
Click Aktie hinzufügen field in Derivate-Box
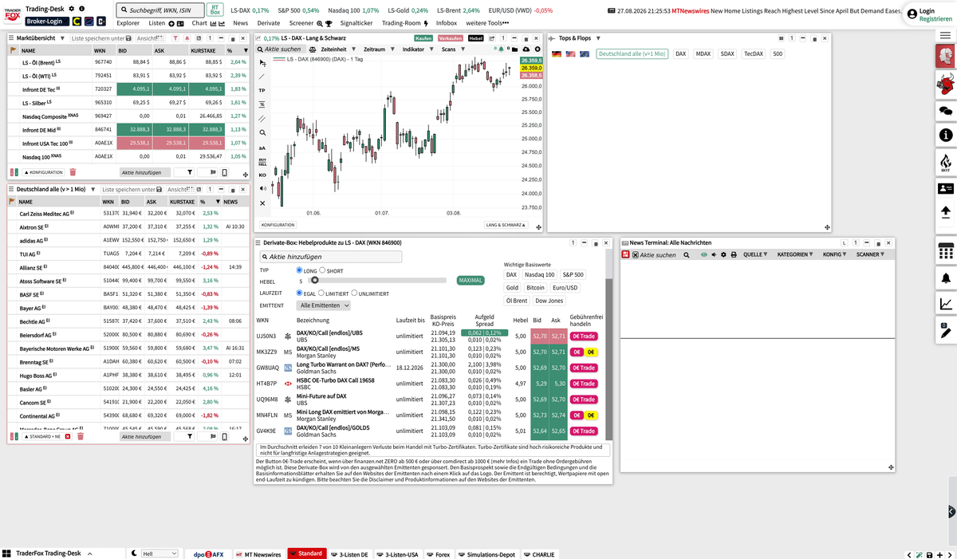point(331,257)
